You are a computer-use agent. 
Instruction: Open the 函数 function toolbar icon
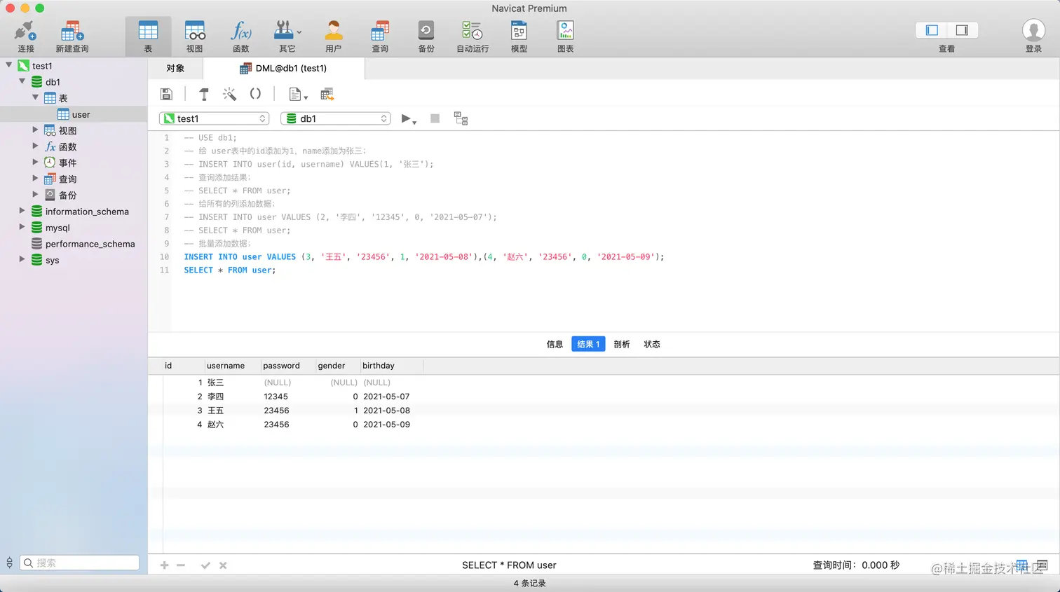240,36
